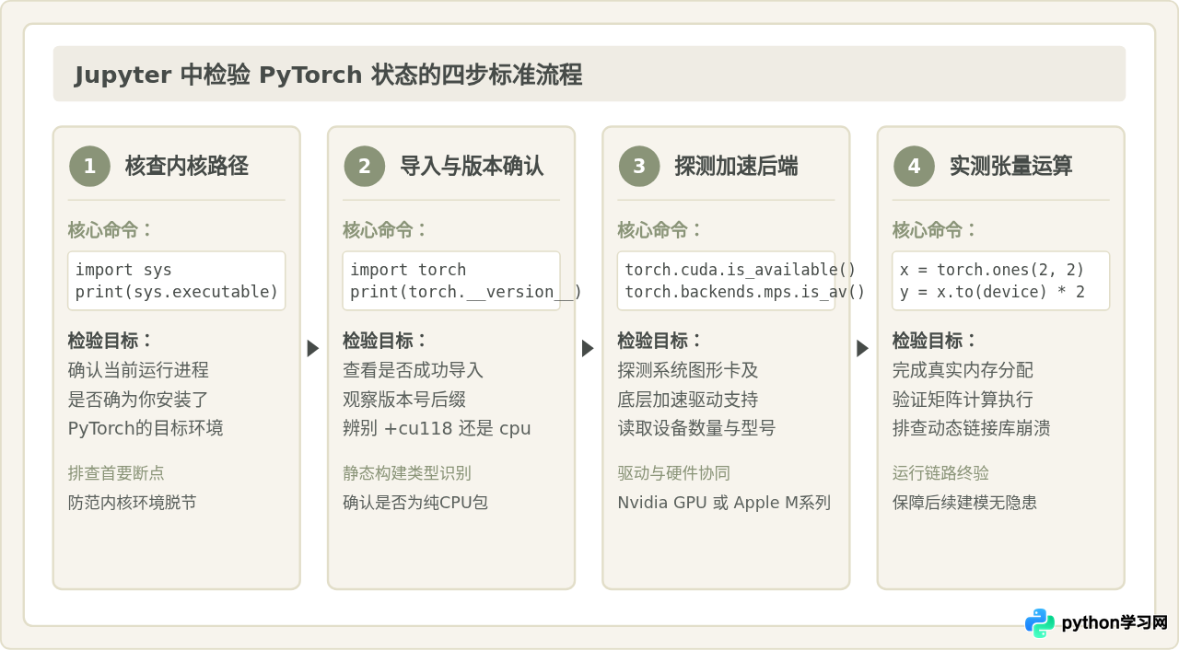Click the code line "y = x.to(device) * 2"
The height and width of the screenshot is (650, 1179).
[x=992, y=292]
